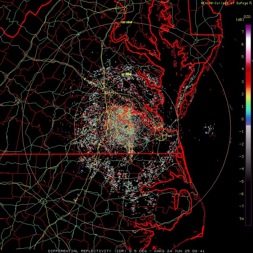Screen dimensions: 253x253
Task: Click the -4 dB scale label
Action: [241, 169]
